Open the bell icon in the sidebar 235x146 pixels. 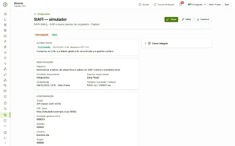pos(5,52)
